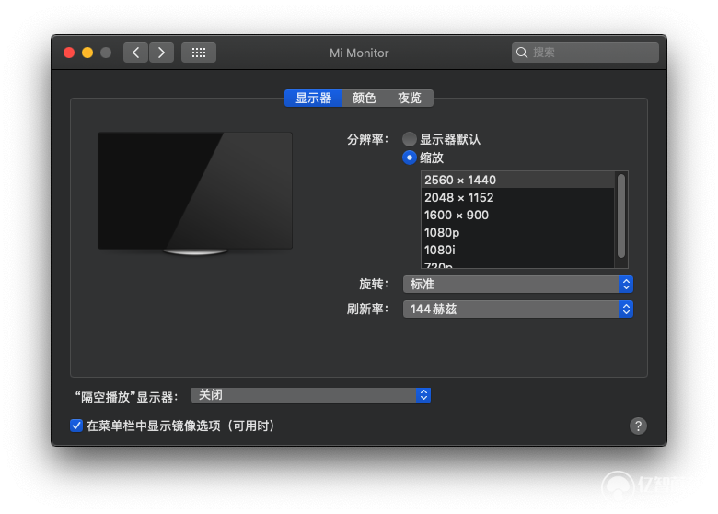This screenshot has height=514, width=718.
Task: Choose the 1080i resolution
Action: point(517,251)
